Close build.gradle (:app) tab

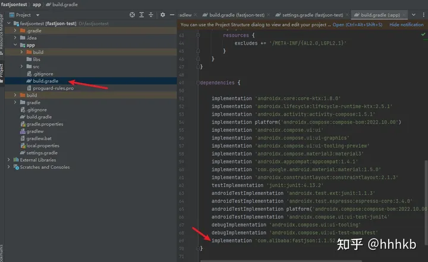tap(404, 15)
